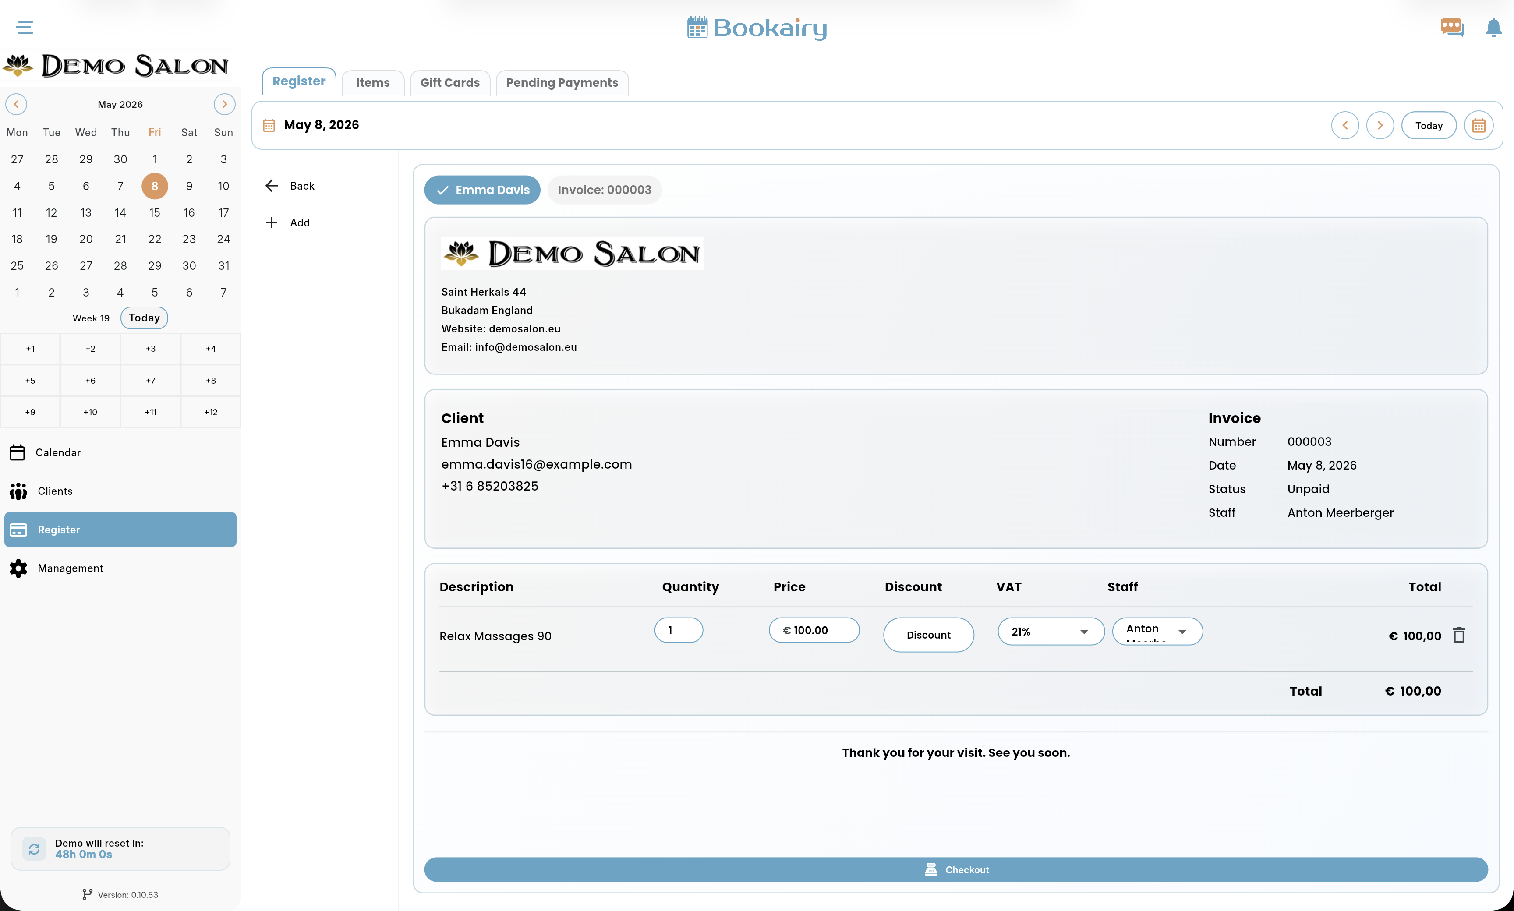Click the +12 week shortcut
Viewport: 1514px width, 911px height.
tap(211, 412)
